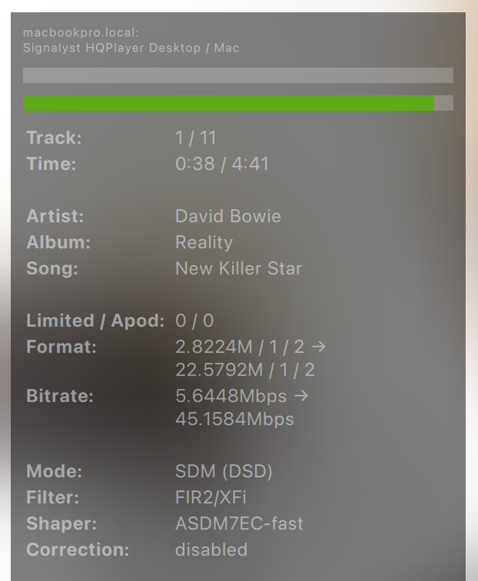478x581 pixels.
Task: Click the Signalyst HQPlayer Desktop title text
Action: tap(131, 48)
